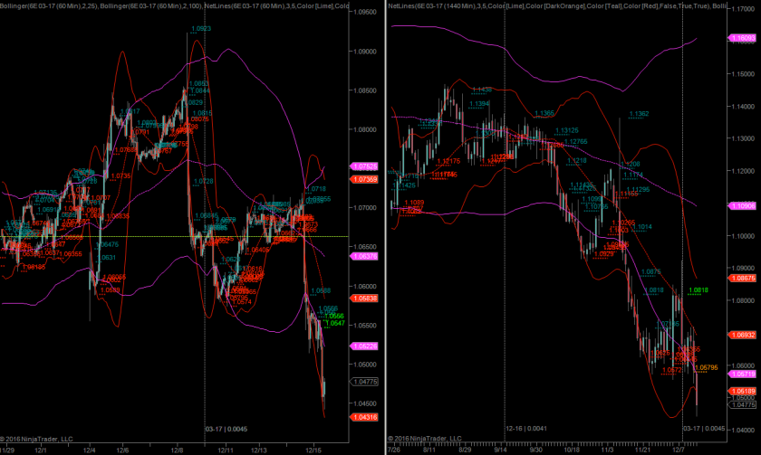This screenshot has height=455, width=761.
Task: Click the red 1.08675 price marker
Action: [742, 278]
